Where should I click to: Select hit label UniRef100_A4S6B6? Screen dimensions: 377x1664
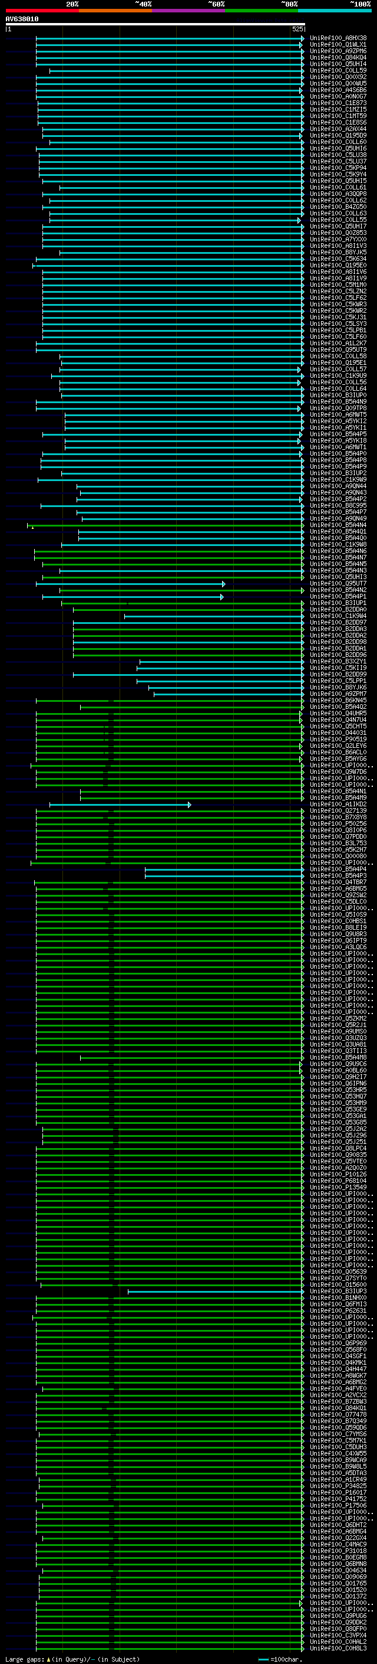pos(338,90)
